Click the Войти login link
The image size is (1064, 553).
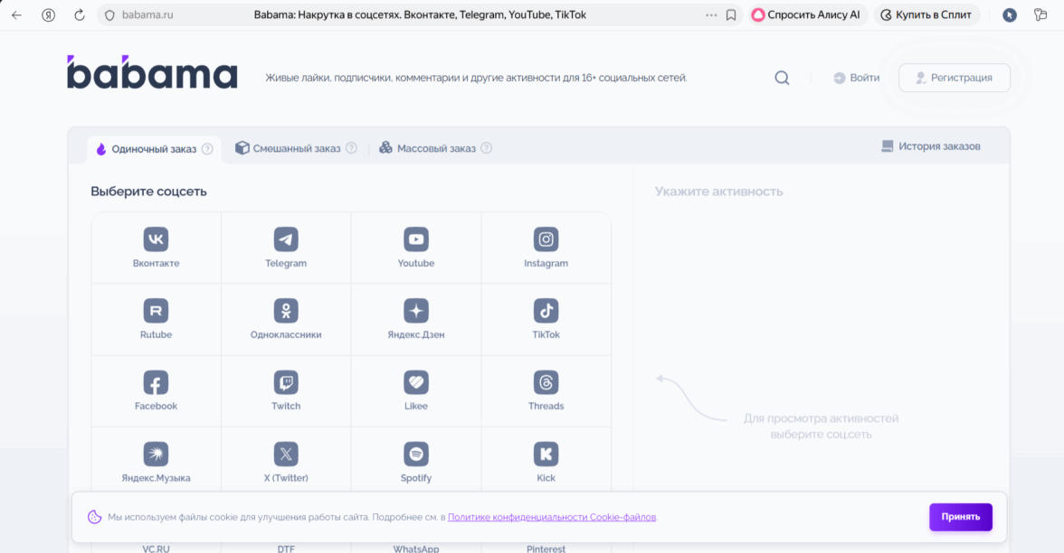pyautogui.click(x=856, y=78)
